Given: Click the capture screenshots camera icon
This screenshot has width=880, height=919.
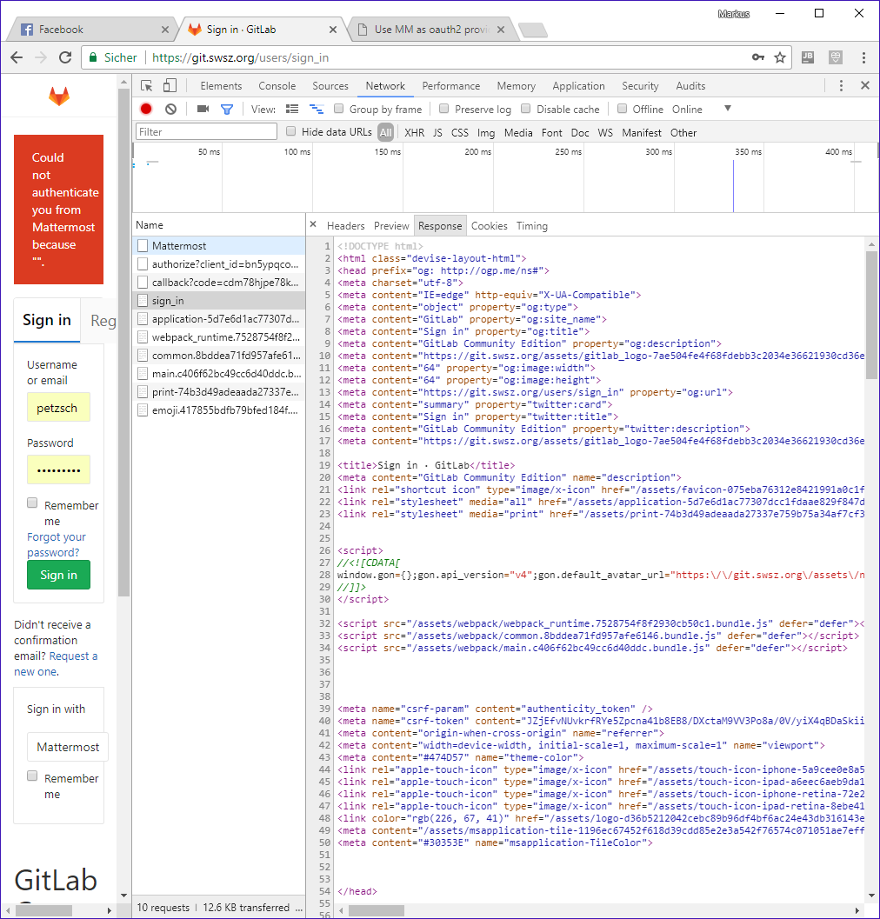Looking at the screenshot, I should point(203,109).
